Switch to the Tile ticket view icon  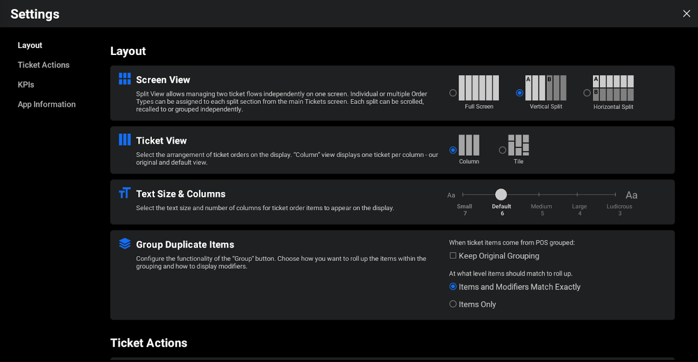pos(519,145)
